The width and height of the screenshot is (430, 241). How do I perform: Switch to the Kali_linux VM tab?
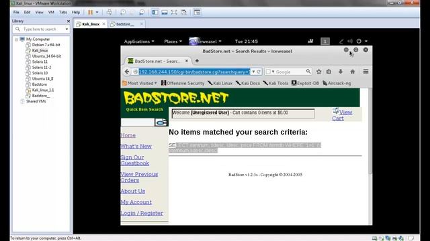pyautogui.click(x=90, y=24)
